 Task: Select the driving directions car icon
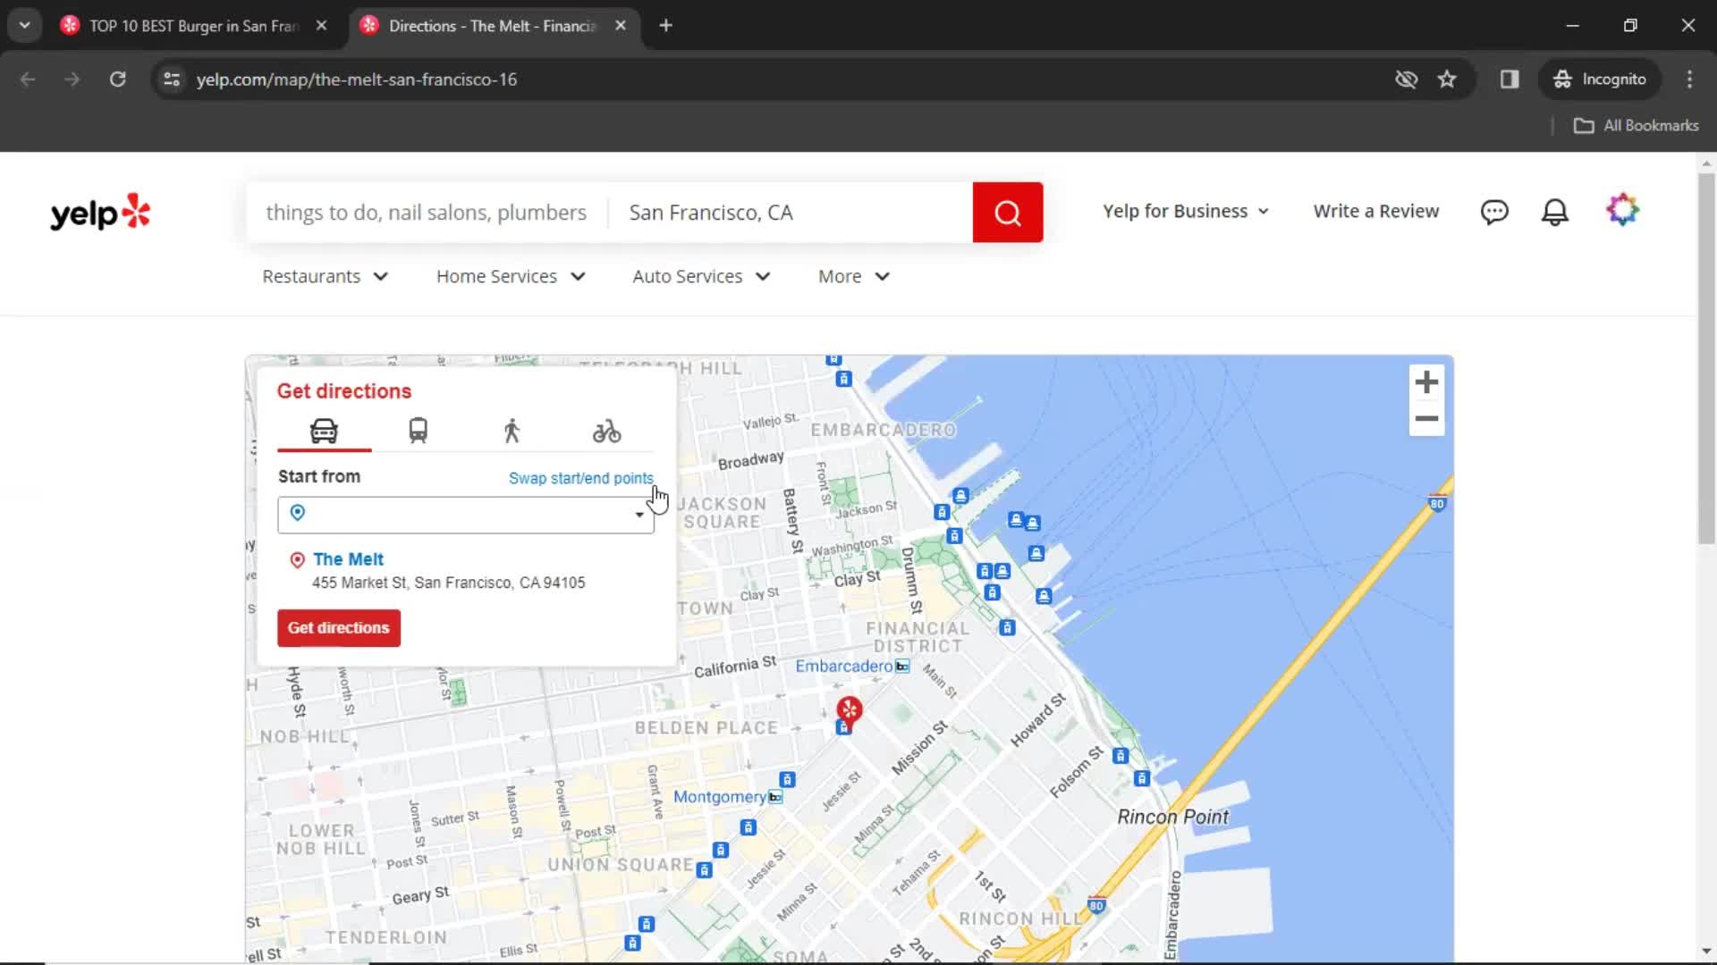coord(324,432)
